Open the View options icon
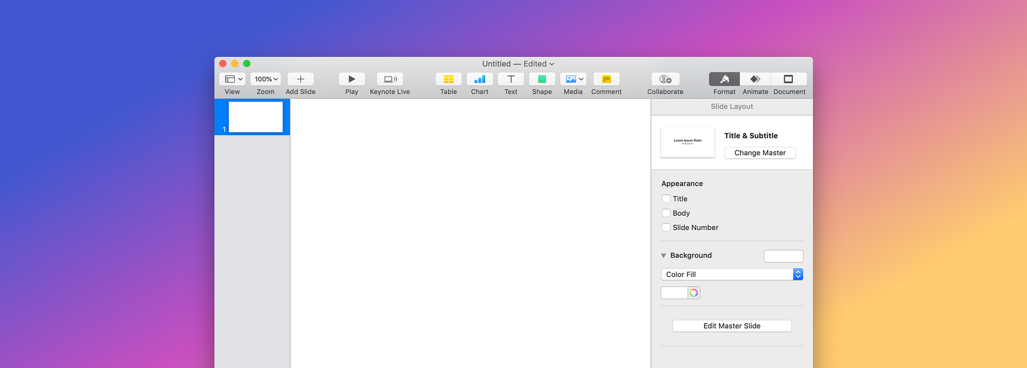1027x368 pixels. [232, 79]
